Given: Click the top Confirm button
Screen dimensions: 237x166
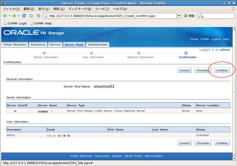Looking at the screenshot, I should (x=222, y=70).
